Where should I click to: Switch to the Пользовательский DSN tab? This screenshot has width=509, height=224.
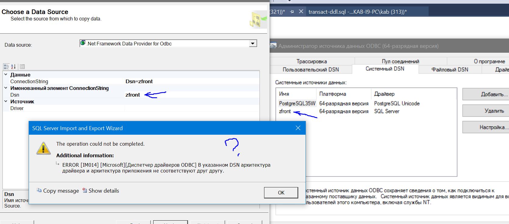click(x=311, y=69)
